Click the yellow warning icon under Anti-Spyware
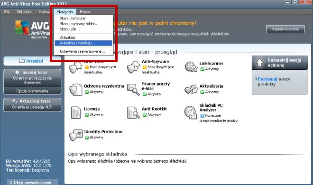Image resolution: width=313 pixels, height=185 pixels. point(145,67)
